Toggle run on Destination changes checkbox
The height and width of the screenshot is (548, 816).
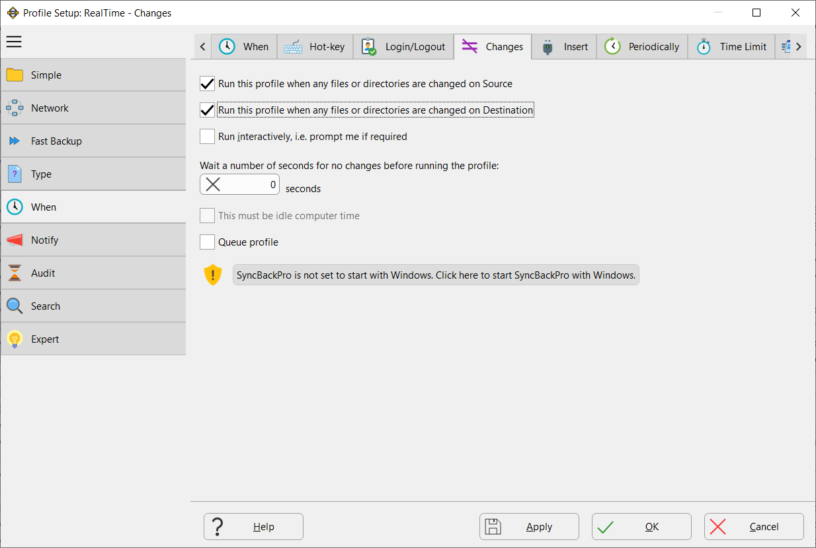coord(208,110)
